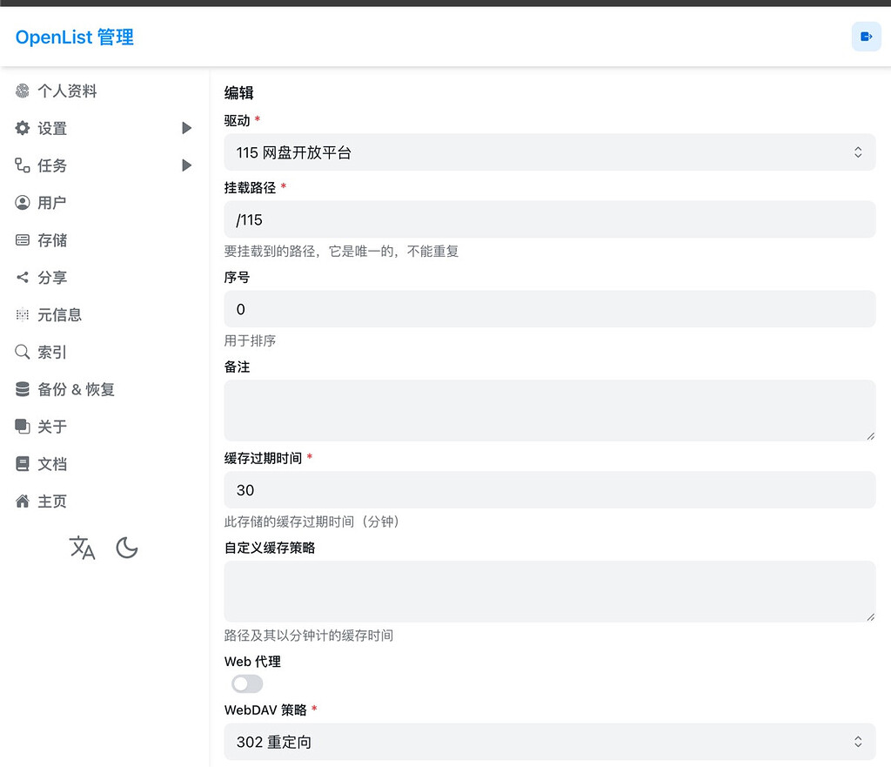Click the hint 路径及其以分钟计的缓存时间

coord(309,635)
